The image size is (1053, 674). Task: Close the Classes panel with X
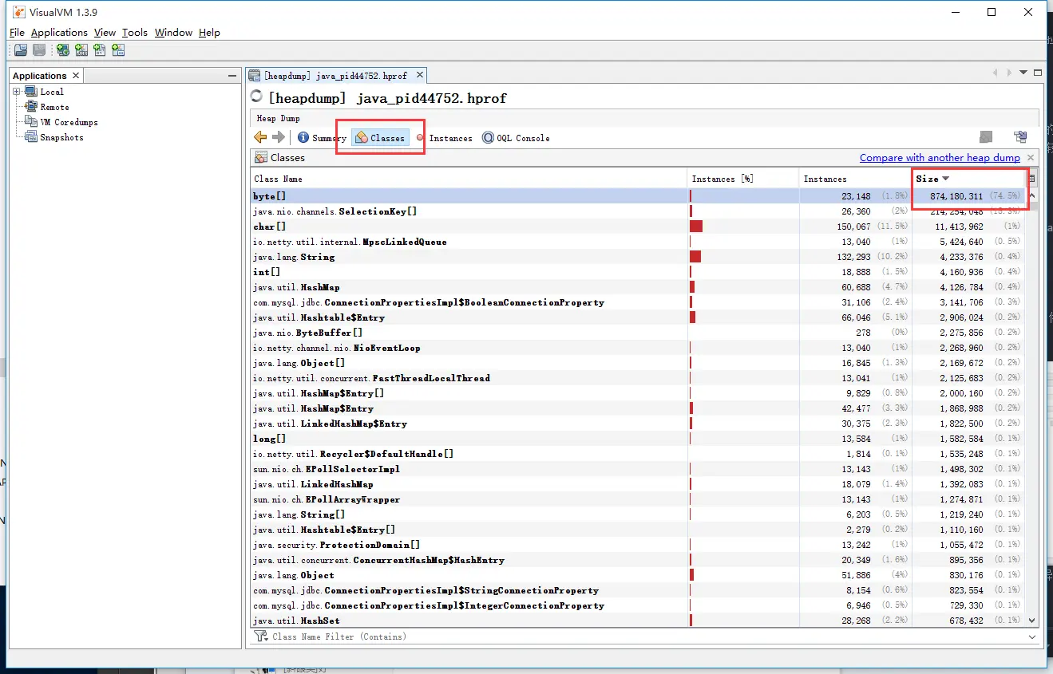coord(1031,158)
